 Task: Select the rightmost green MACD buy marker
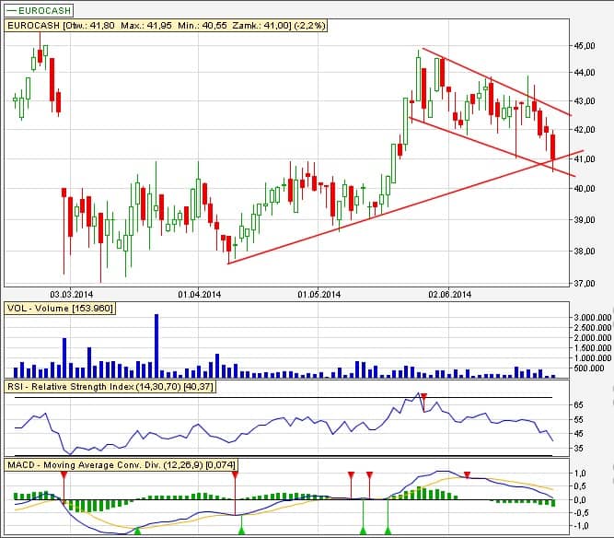tap(388, 531)
